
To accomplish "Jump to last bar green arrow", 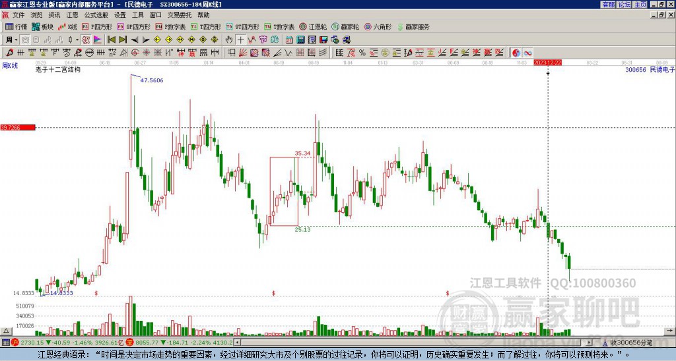I will click(123, 40).
